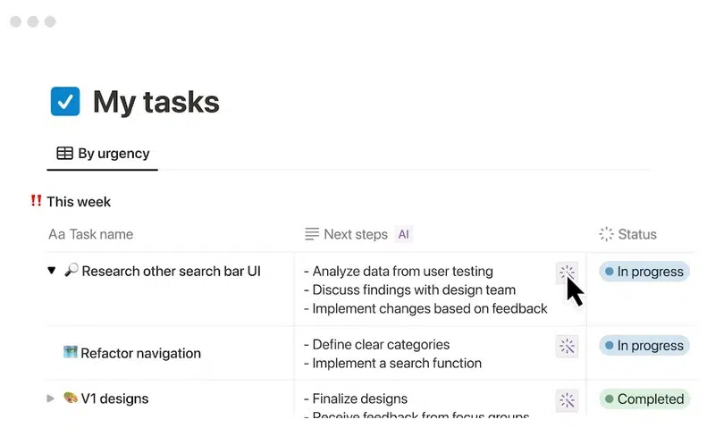Click the blue checkbox page icon
Screen dimensions: 715x428
point(65,102)
